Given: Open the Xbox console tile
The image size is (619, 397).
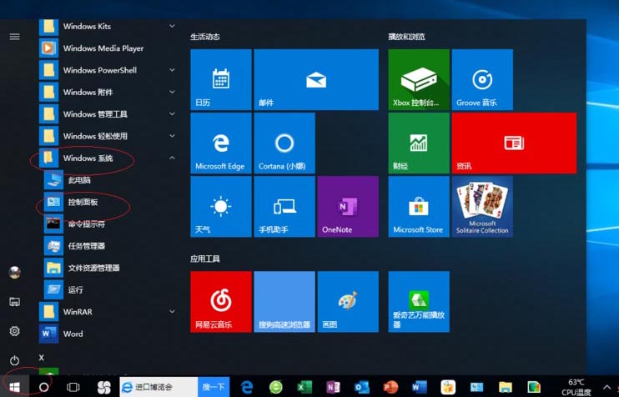Looking at the screenshot, I should click(x=419, y=79).
